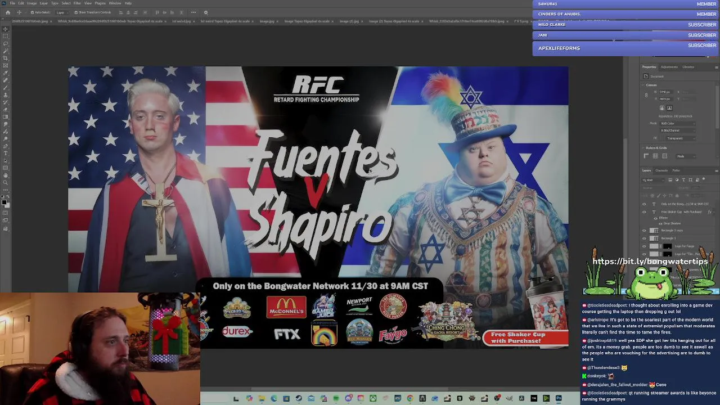The height and width of the screenshot is (405, 720).
Task: Select the Brush tool
Action: (6, 87)
